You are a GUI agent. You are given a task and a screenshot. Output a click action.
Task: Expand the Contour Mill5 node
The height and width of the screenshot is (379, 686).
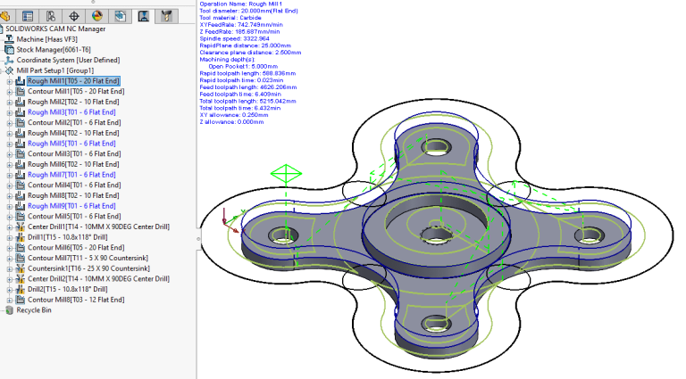(x=10, y=217)
